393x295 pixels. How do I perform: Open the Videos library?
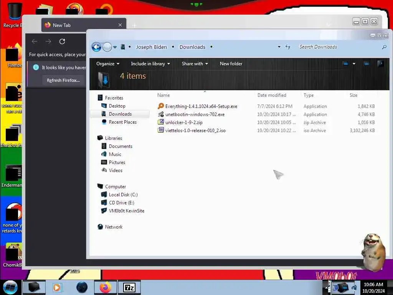point(116,170)
